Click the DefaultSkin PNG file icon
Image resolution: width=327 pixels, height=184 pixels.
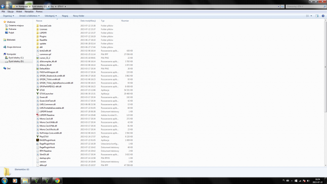point(38,68)
